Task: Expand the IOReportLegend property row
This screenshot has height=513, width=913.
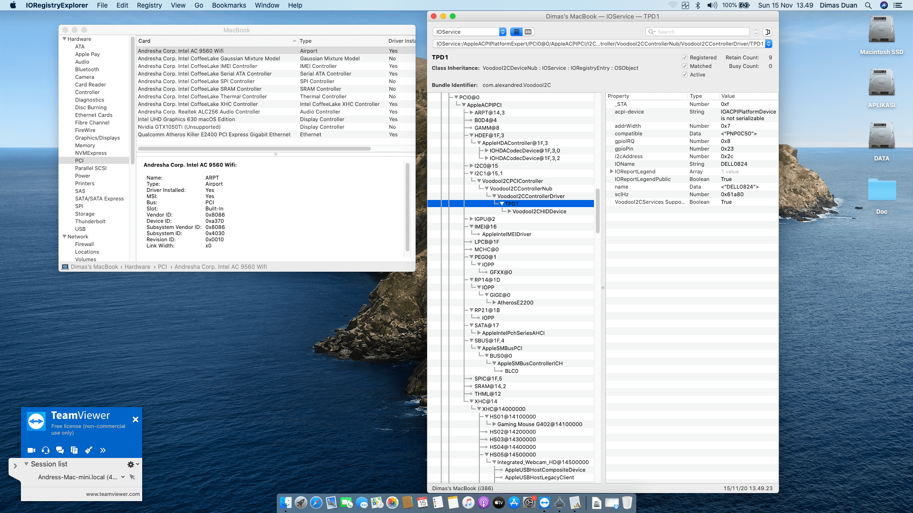Action: tap(612, 171)
